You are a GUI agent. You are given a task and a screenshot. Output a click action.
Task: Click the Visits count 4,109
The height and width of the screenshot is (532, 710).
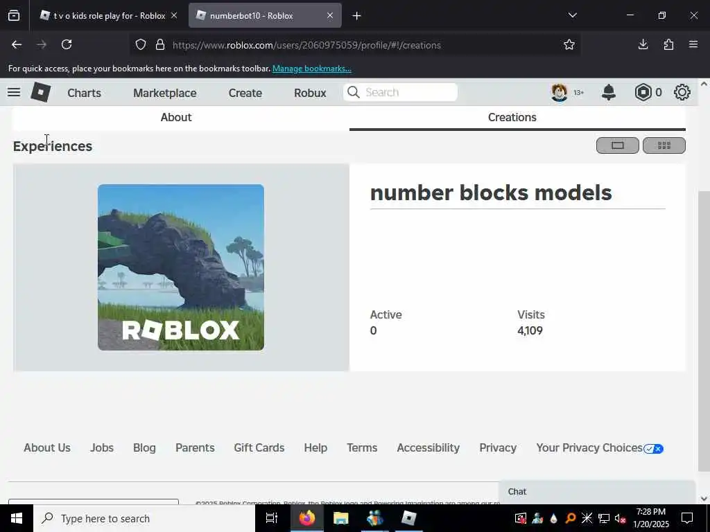point(530,330)
